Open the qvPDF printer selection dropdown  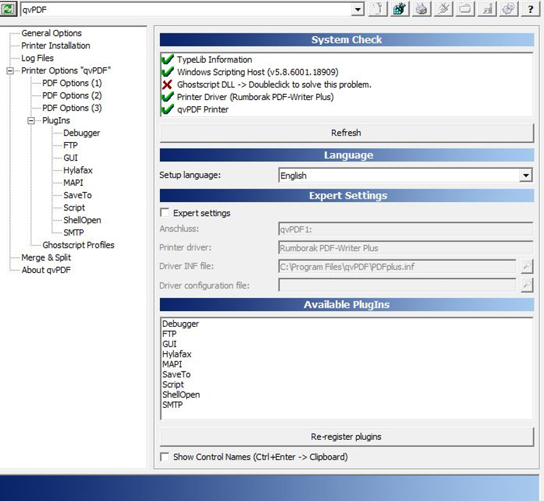pos(358,10)
